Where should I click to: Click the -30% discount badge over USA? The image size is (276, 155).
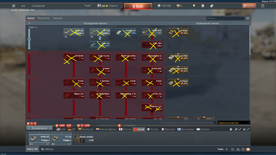(x=62, y=125)
